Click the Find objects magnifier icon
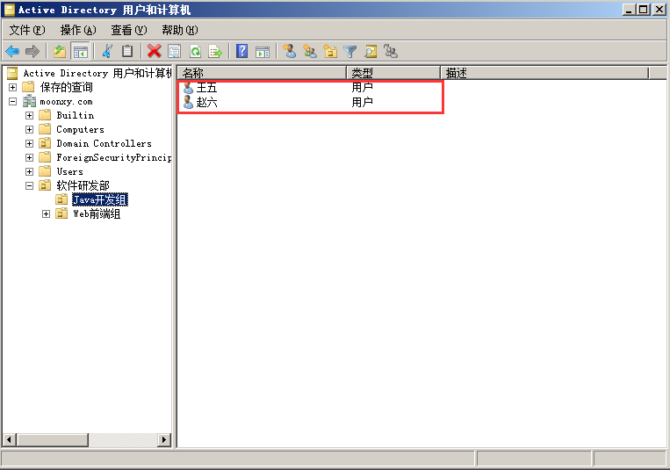 click(x=371, y=52)
